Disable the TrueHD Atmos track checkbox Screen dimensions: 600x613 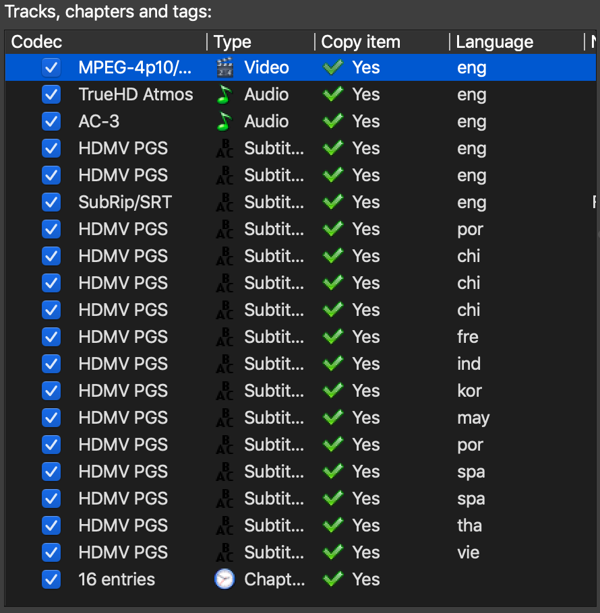point(51,94)
